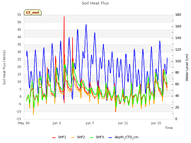Click the 120 value on right axis
The height and width of the screenshot is (143, 191).
tap(178, 50)
